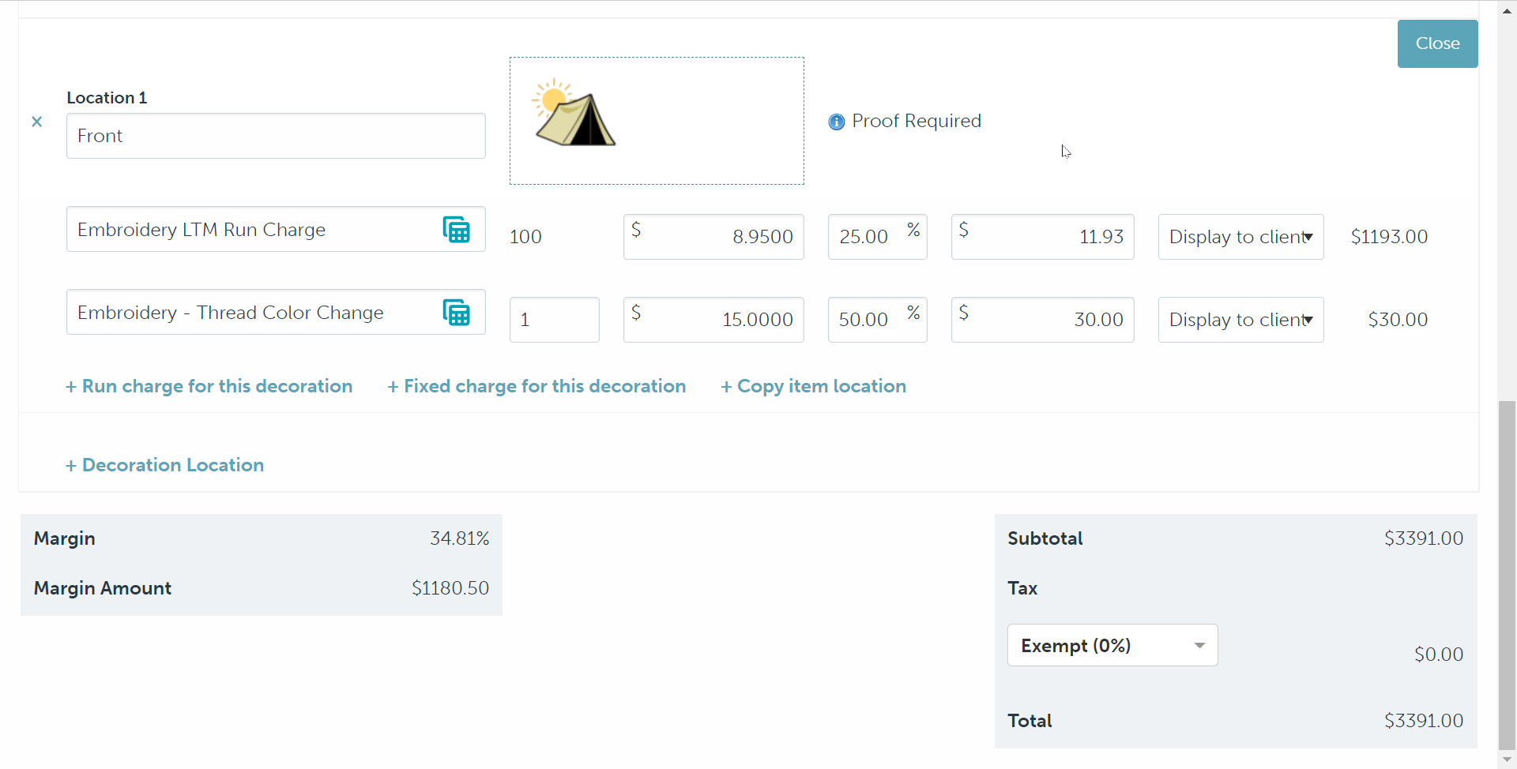Add a run charge for this decoration
Screen dimensions: 1517x769
pyautogui.click(x=209, y=386)
